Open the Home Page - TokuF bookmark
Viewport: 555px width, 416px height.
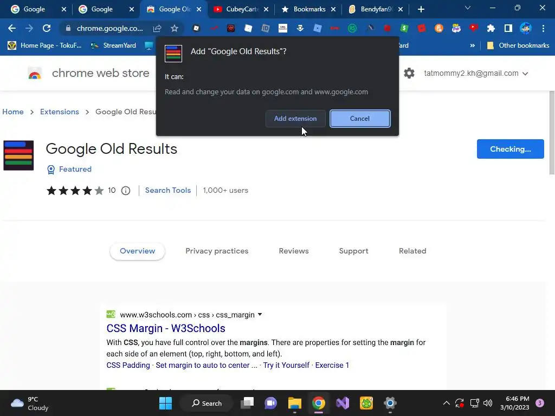tap(45, 45)
